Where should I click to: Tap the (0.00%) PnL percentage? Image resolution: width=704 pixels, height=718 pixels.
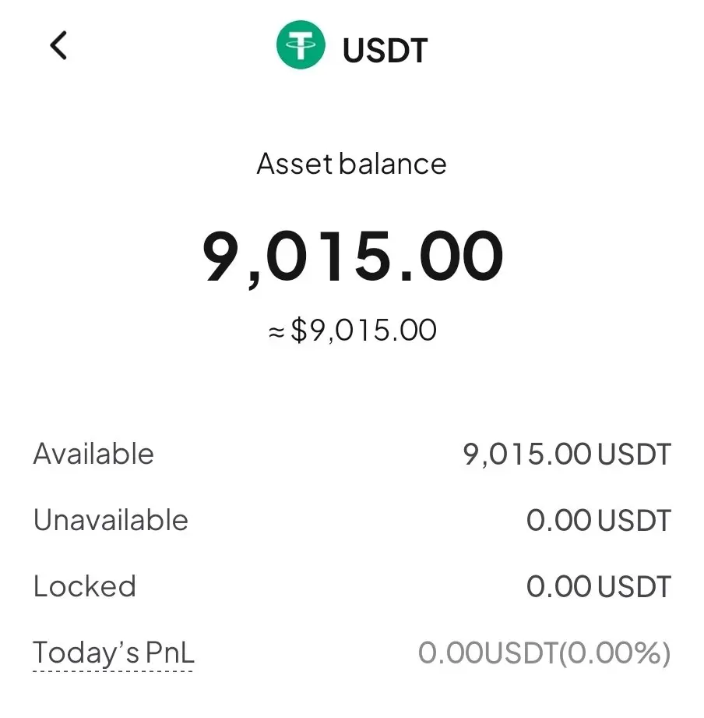[615, 653]
